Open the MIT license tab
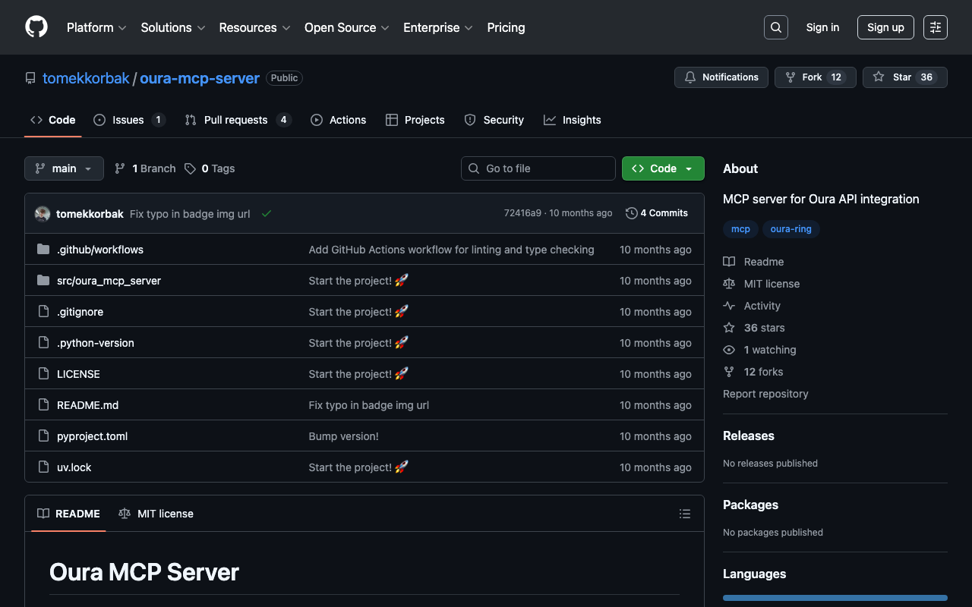 [x=156, y=514]
